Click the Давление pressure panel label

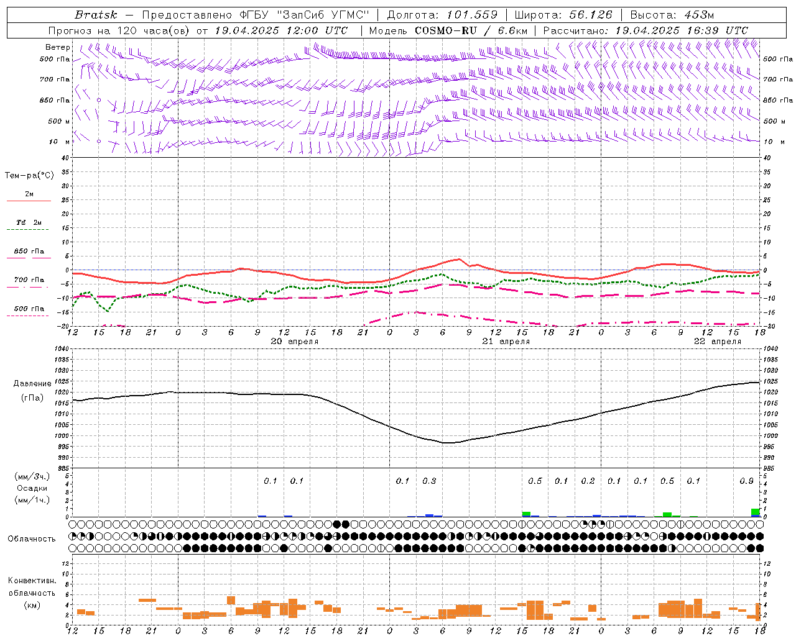tap(32, 384)
